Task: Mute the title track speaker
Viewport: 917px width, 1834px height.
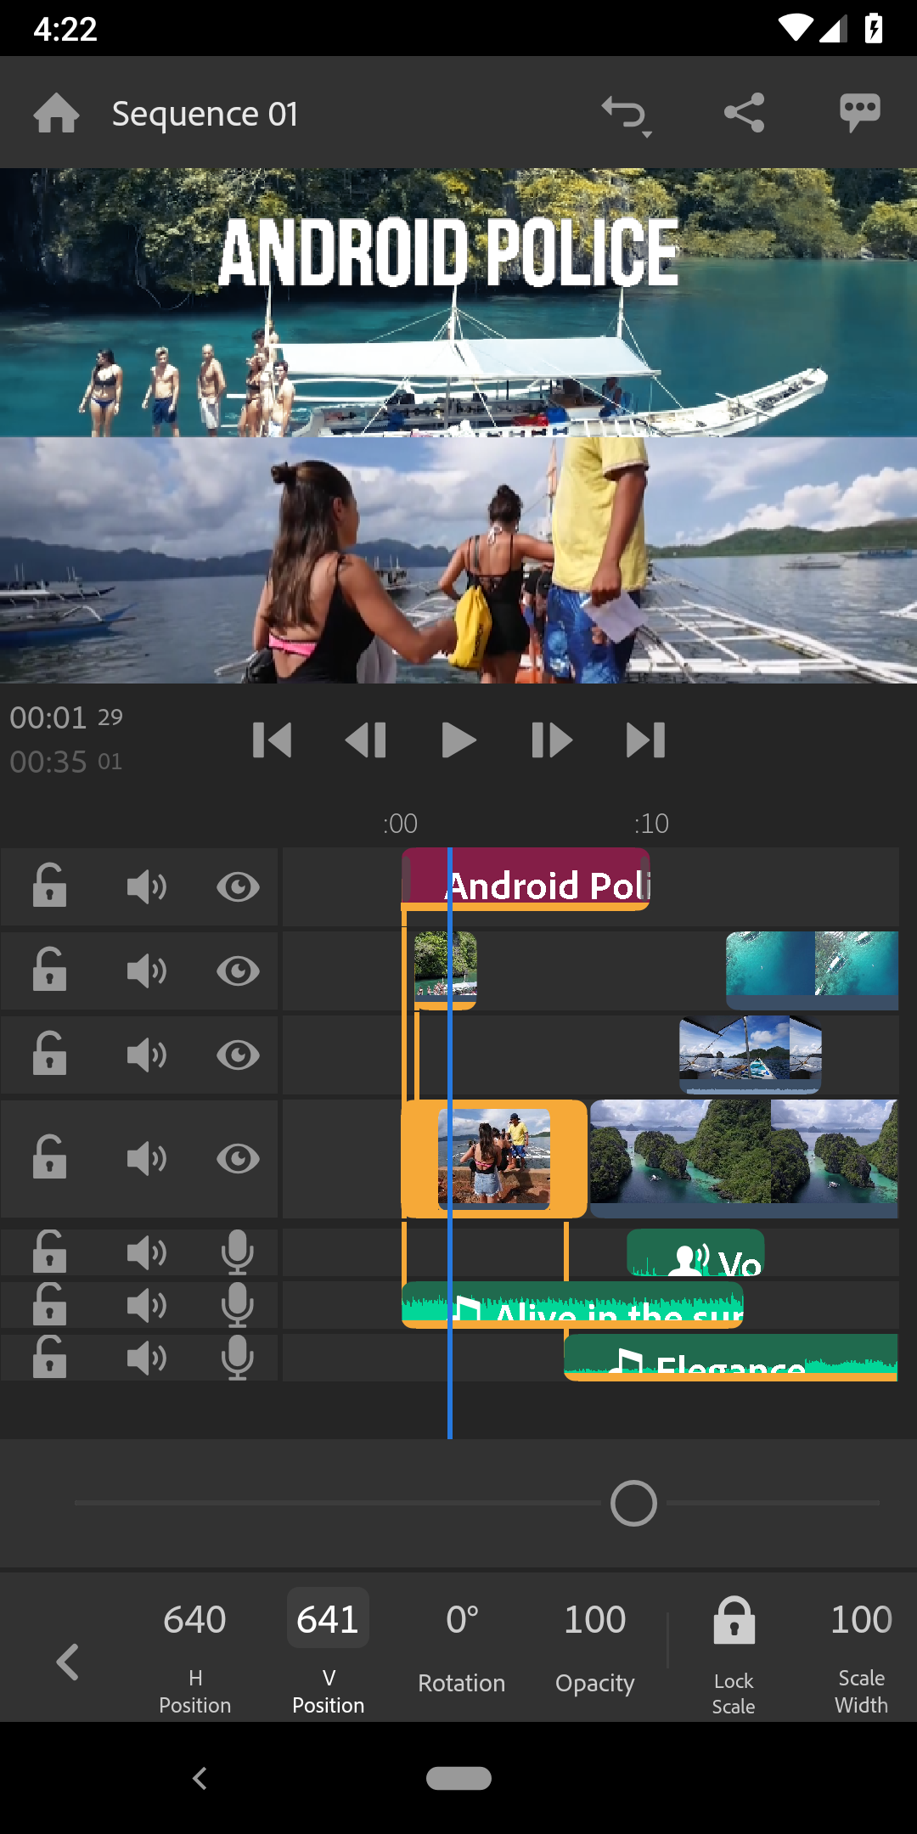Action: pyautogui.click(x=146, y=887)
